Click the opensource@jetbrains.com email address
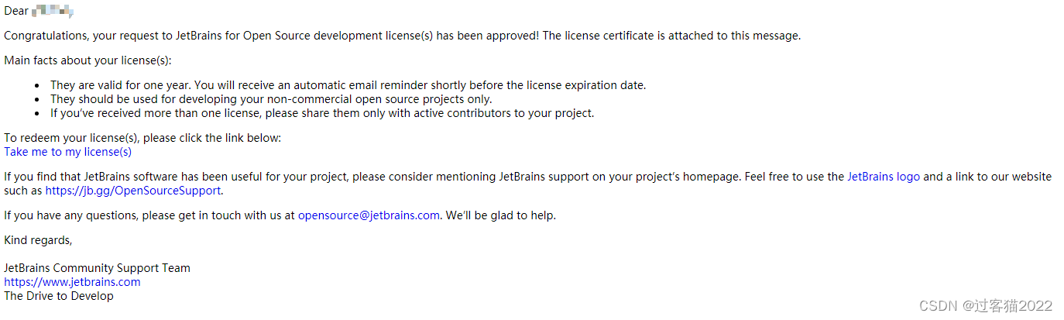This screenshot has height=320, width=1064. click(x=369, y=215)
